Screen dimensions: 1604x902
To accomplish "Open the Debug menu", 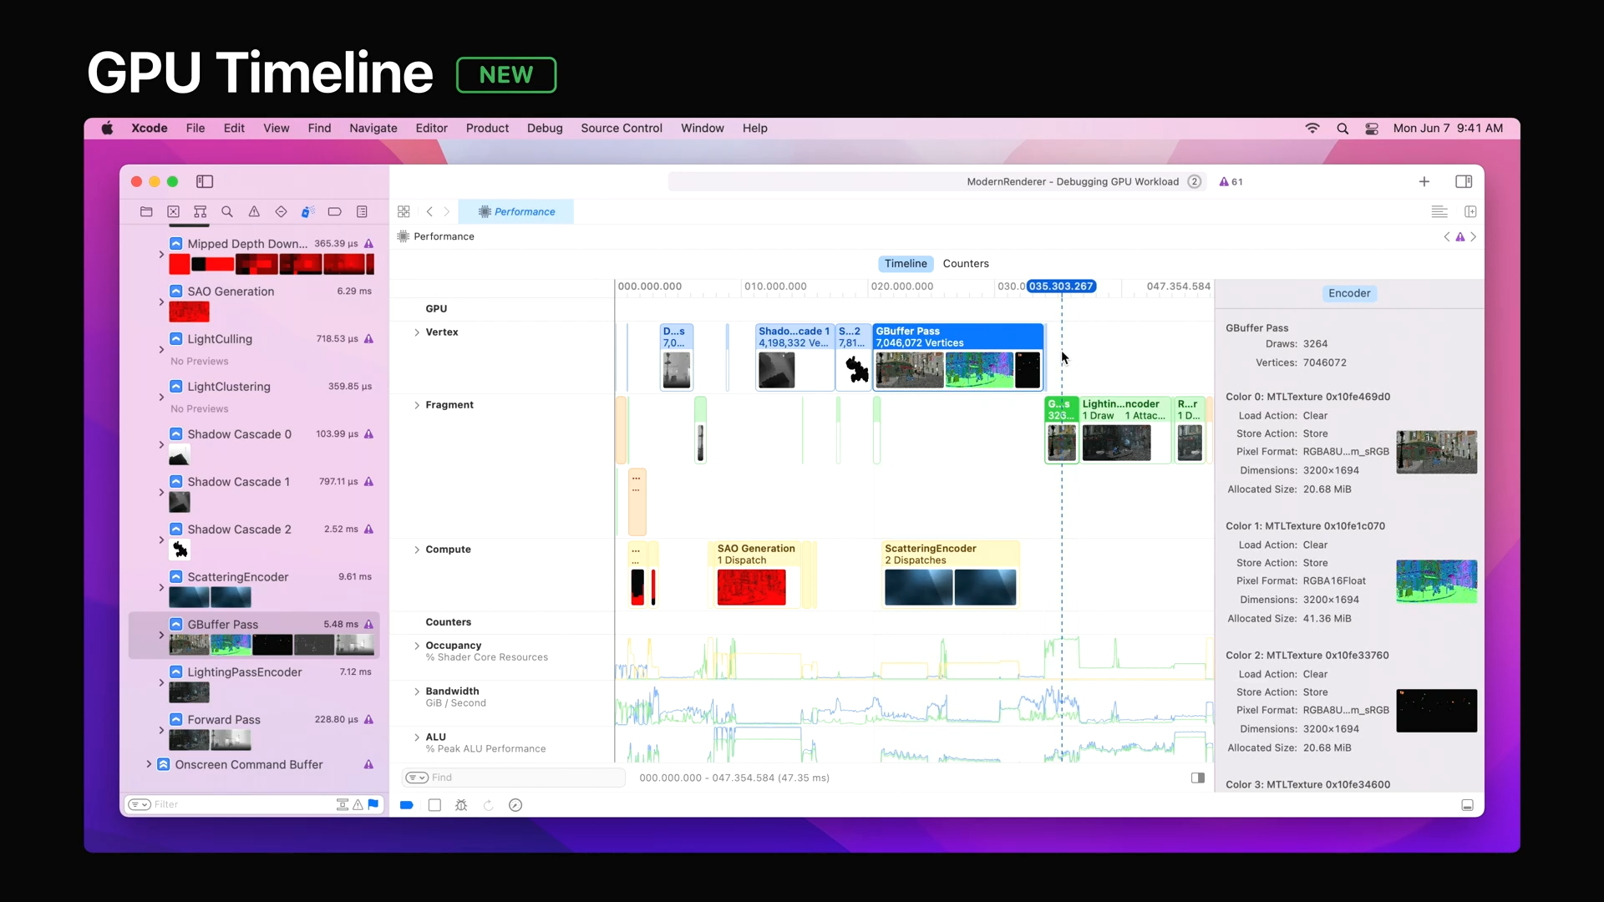I will pyautogui.click(x=545, y=129).
